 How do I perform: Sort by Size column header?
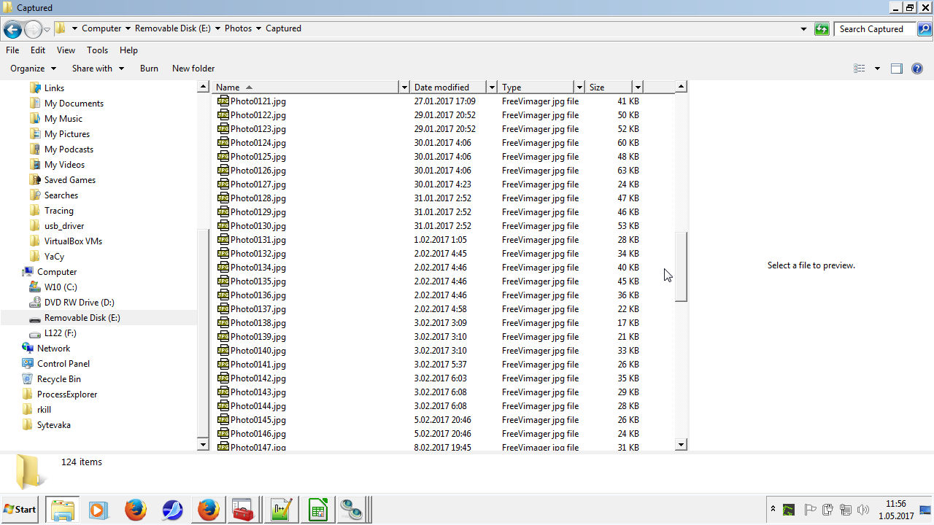point(609,87)
